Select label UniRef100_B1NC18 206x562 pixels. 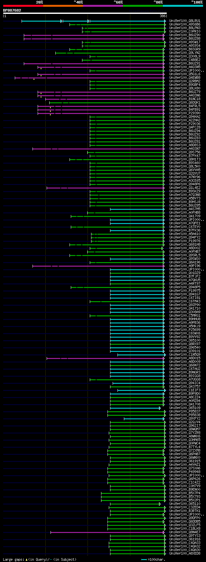[x=185, y=99]
